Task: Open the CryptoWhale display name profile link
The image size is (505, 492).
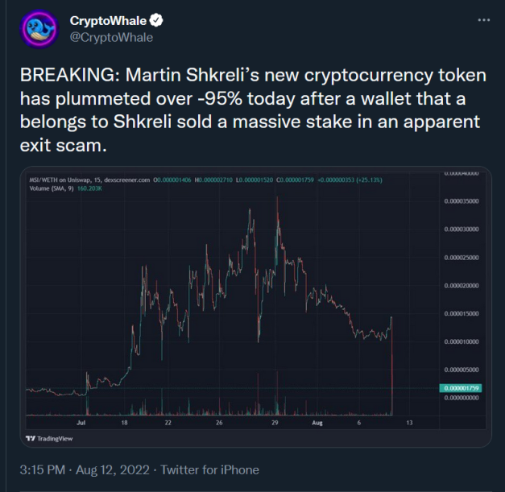Action: (x=108, y=21)
